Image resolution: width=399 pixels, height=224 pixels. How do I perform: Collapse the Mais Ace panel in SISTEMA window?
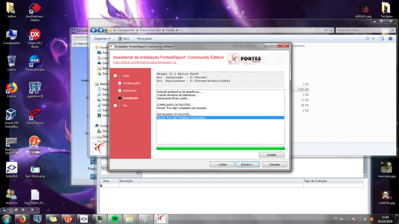pyautogui.click(x=75, y=44)
